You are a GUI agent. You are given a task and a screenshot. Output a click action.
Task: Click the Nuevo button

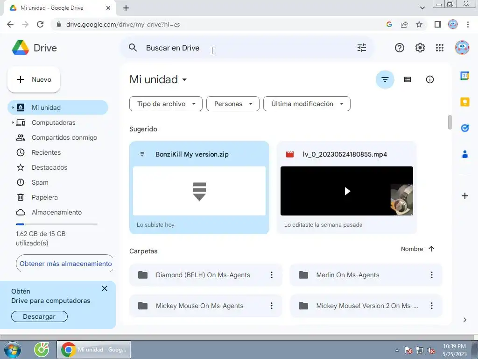click(x=34, y=79)
